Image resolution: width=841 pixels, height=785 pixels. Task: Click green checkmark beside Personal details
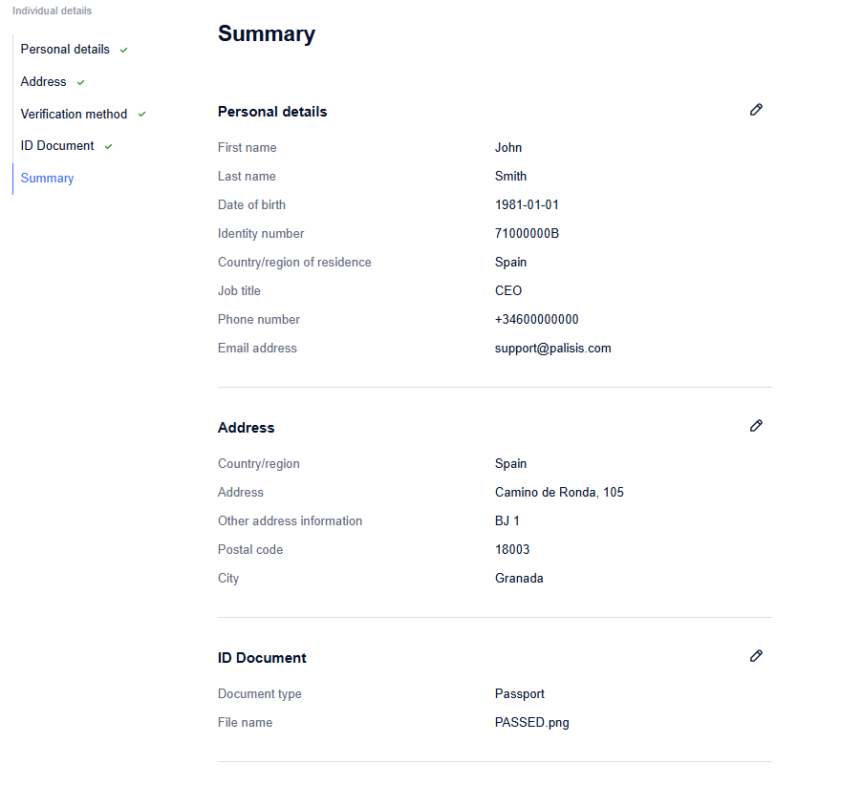pos(124,50)
